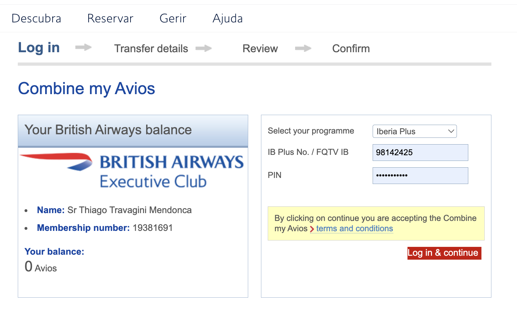517x314 pixels.
Task: Click the British Airways ribbon logo
Action: (x=57, y=162)
